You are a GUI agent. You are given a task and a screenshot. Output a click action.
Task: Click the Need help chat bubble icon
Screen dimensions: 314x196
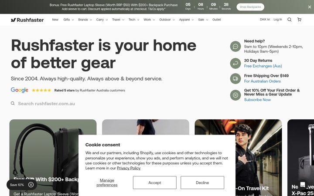click(x=235, y=47)
